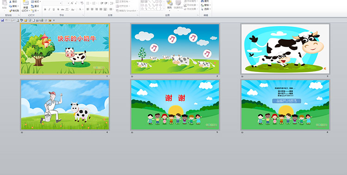Click the Undo arrow in quick access toolbar
The image size is (347, 175).
(x=6, y=20)
